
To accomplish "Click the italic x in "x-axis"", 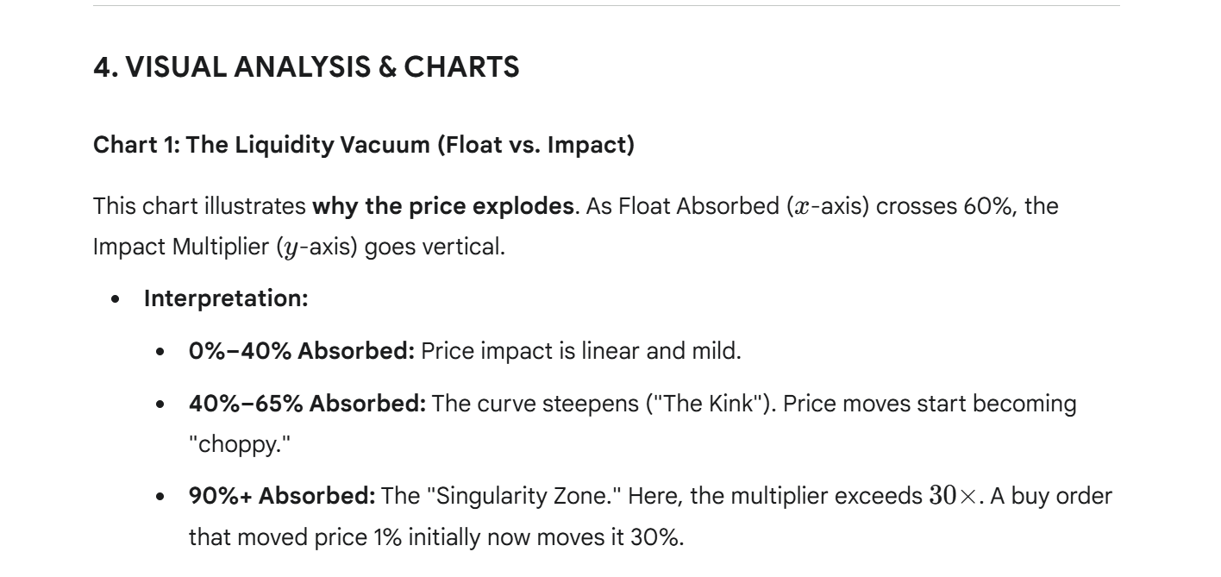I will tap(801, 208).
